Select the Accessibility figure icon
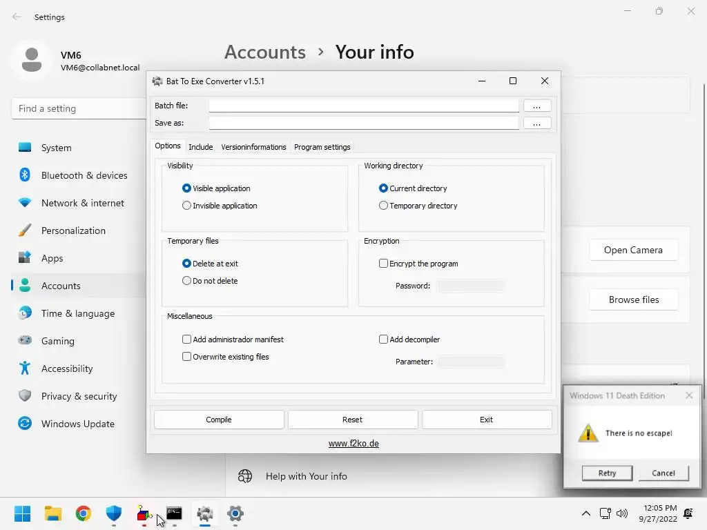The image size is (707, 530). click(x=25, y=369)
